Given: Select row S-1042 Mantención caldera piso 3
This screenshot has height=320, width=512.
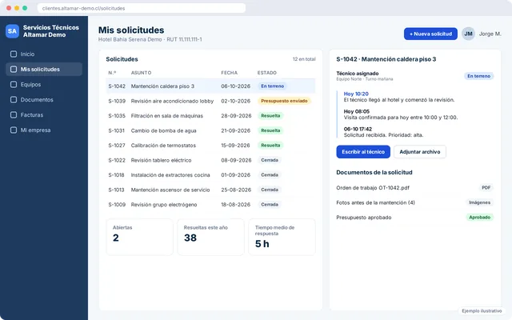Looking at the screenshot, I should [210, 86].
